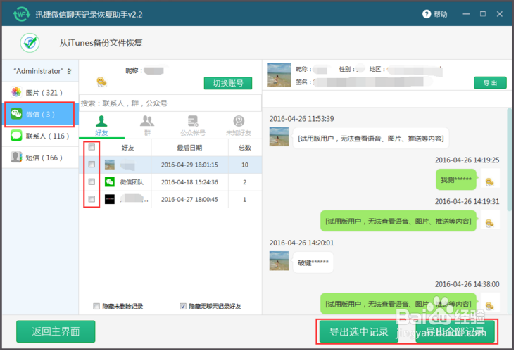Open the help question-mark icon
The image size is (516, 351).
pyautogui.click(x=426, y=14)
